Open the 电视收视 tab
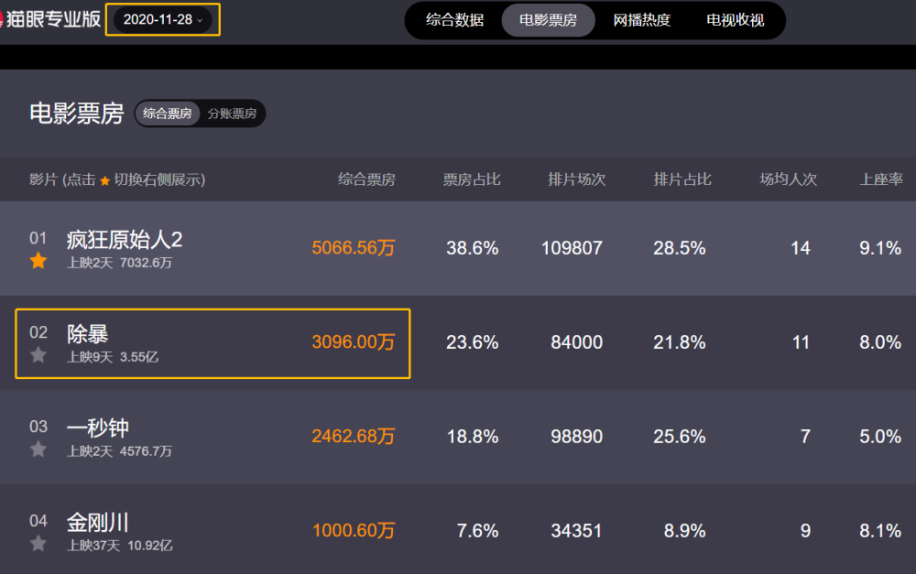 [x=736, y=20]
